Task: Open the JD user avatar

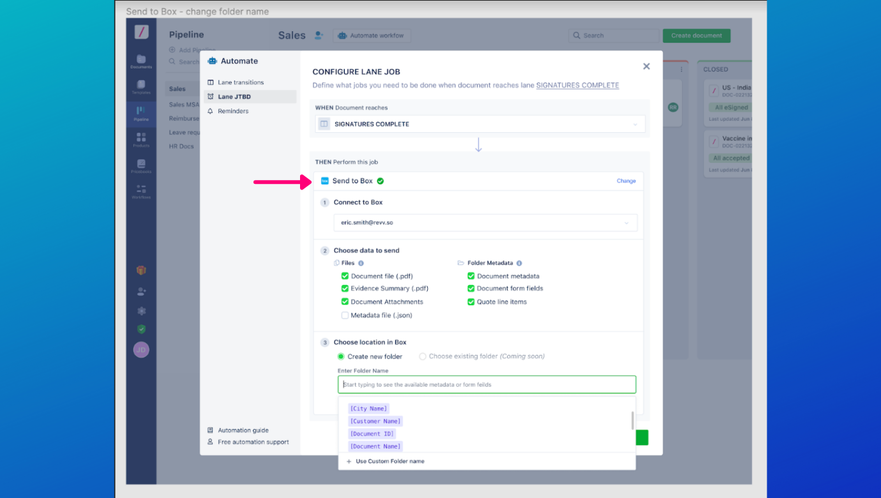Action: coord(141,350)
